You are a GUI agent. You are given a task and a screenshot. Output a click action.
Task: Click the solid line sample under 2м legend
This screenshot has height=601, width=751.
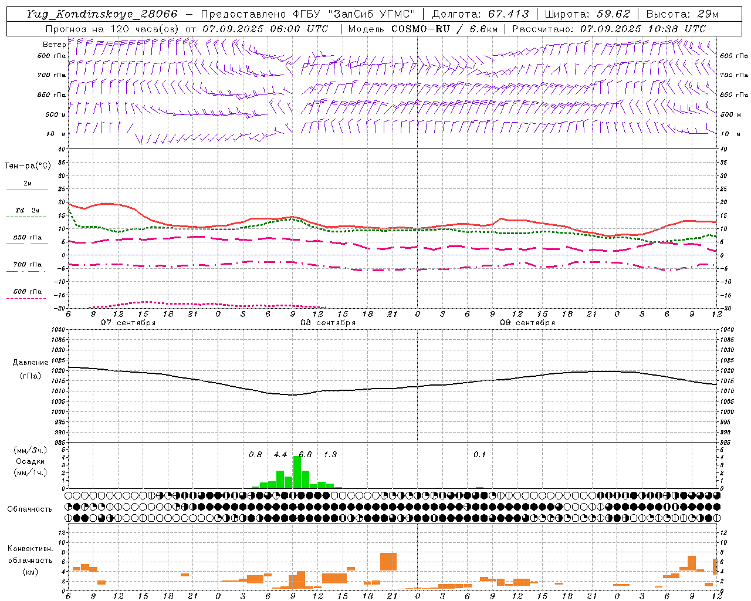(x=27, y=190)
